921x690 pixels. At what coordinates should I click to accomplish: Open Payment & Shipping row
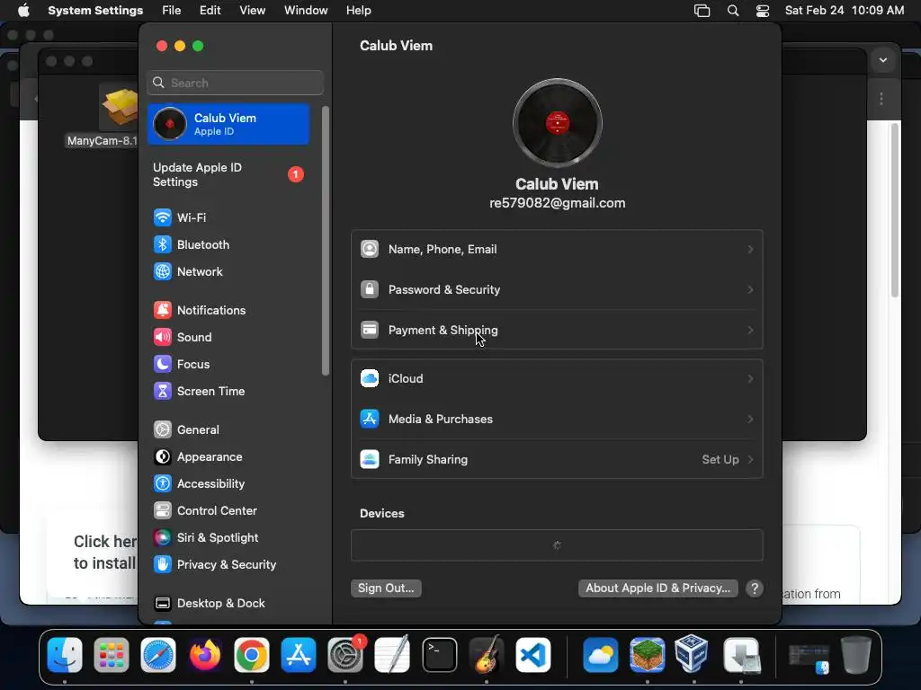point(557,331)
